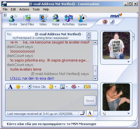This screenshot has width=140, height=129.
Task: Click the contact's display picture
Action: point(116,45)
